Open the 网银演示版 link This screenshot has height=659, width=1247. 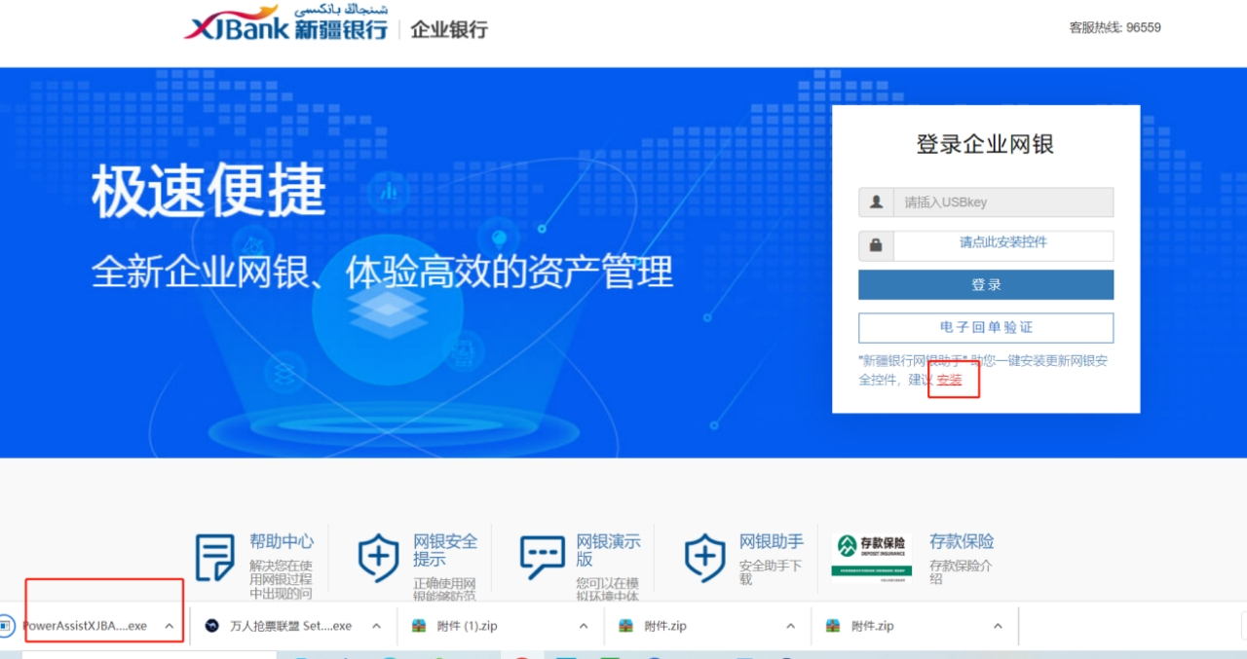609,550
